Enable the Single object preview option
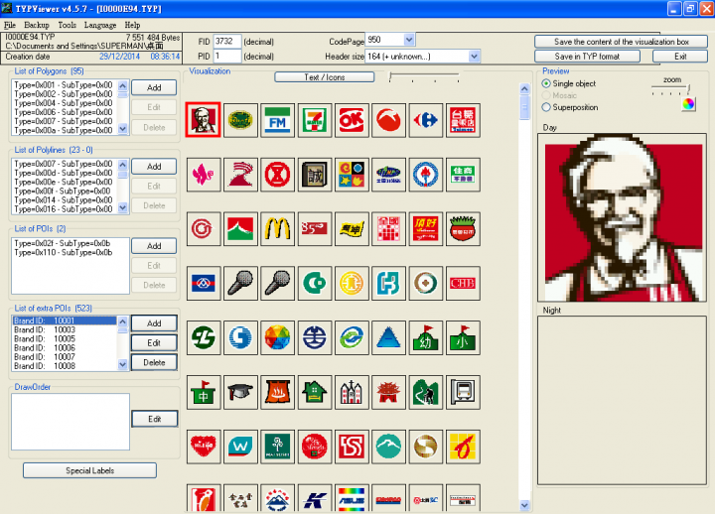The image size is (715, 514). (546, 83)
